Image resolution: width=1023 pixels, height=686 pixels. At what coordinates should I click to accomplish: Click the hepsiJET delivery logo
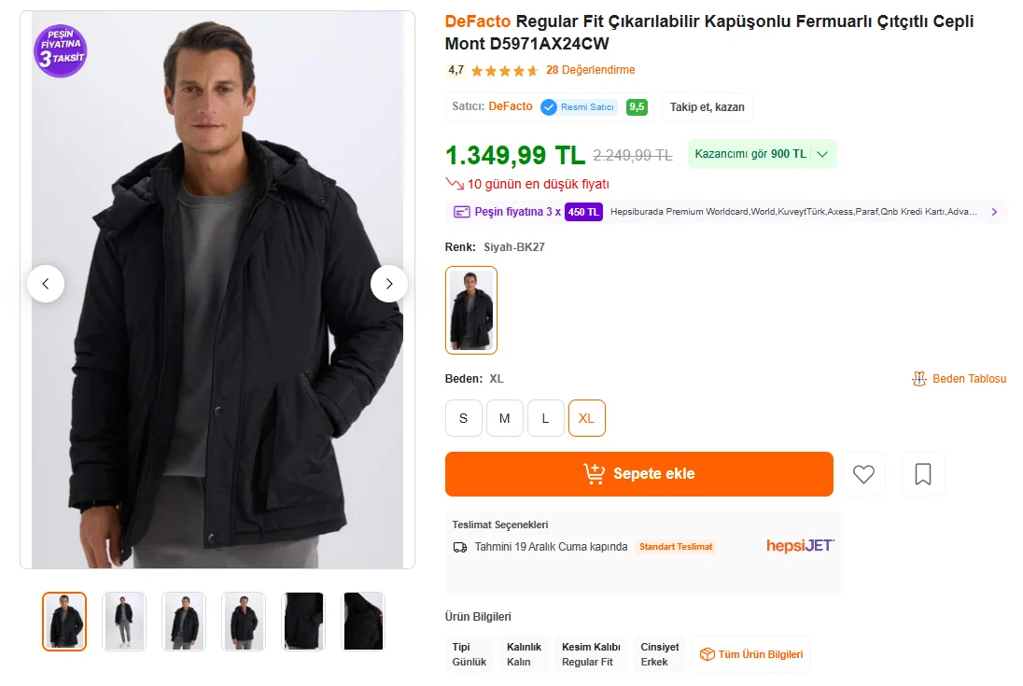800,546
